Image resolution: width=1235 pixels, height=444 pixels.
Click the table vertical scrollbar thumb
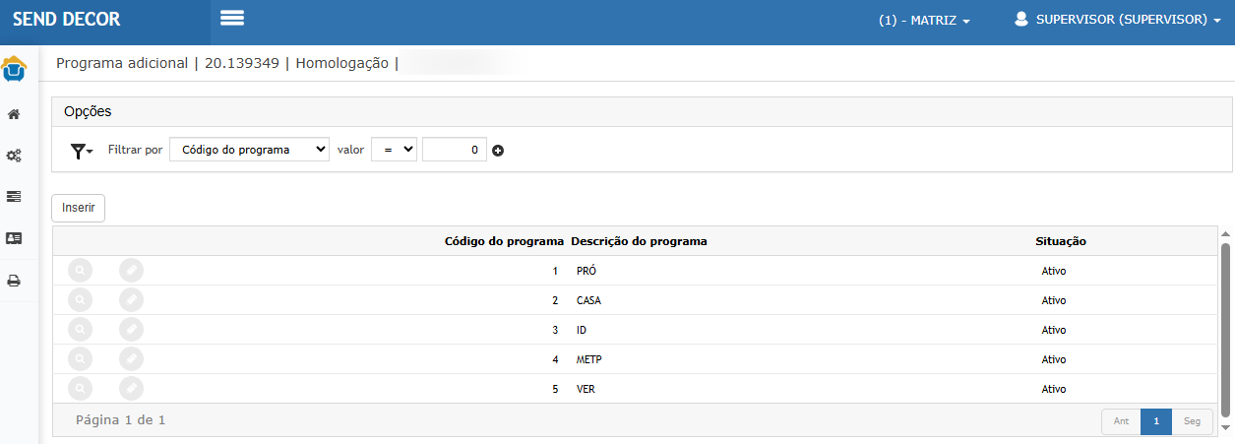(x=1225, y=330)
